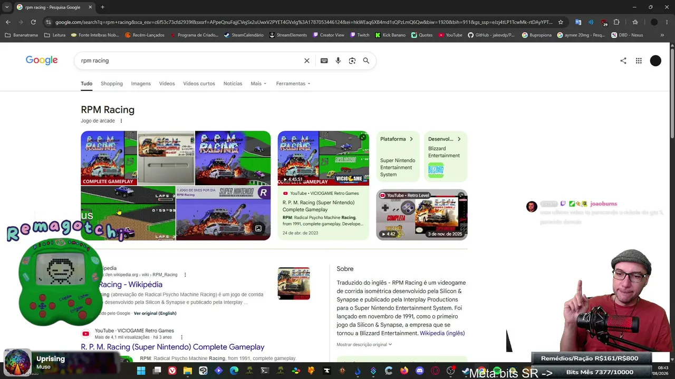Screen dimensions: 675x379
Task: Open the DBD - Nexus bookmark
Action: click(627, 35)
